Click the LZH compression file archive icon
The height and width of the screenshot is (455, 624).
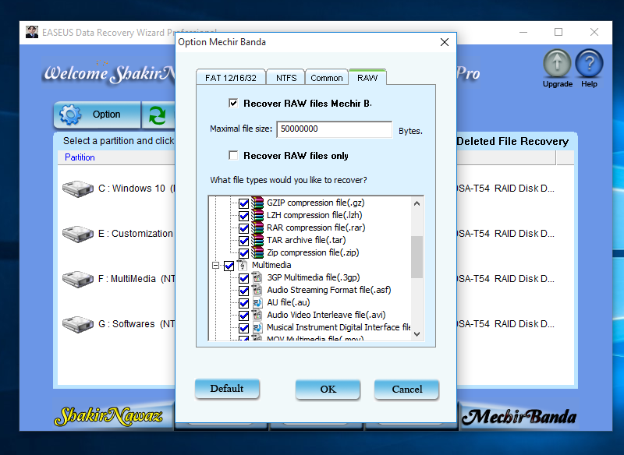click(257, 215)
